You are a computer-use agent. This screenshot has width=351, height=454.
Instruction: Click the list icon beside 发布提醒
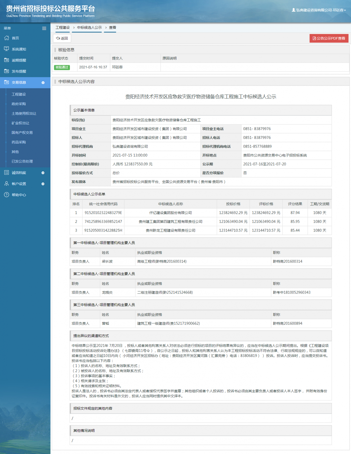click(x=6, y=71)
